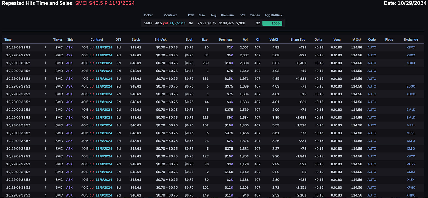Click the -1,916 share equivalent cell
The width and height of the screenshot is (428, 198).
pos(301,125)
